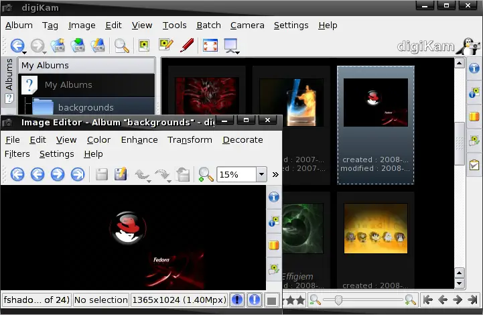This screenshot has height=315, width=483.
Task: Open Undo history dropdown arrow
Action: (149, 182)
